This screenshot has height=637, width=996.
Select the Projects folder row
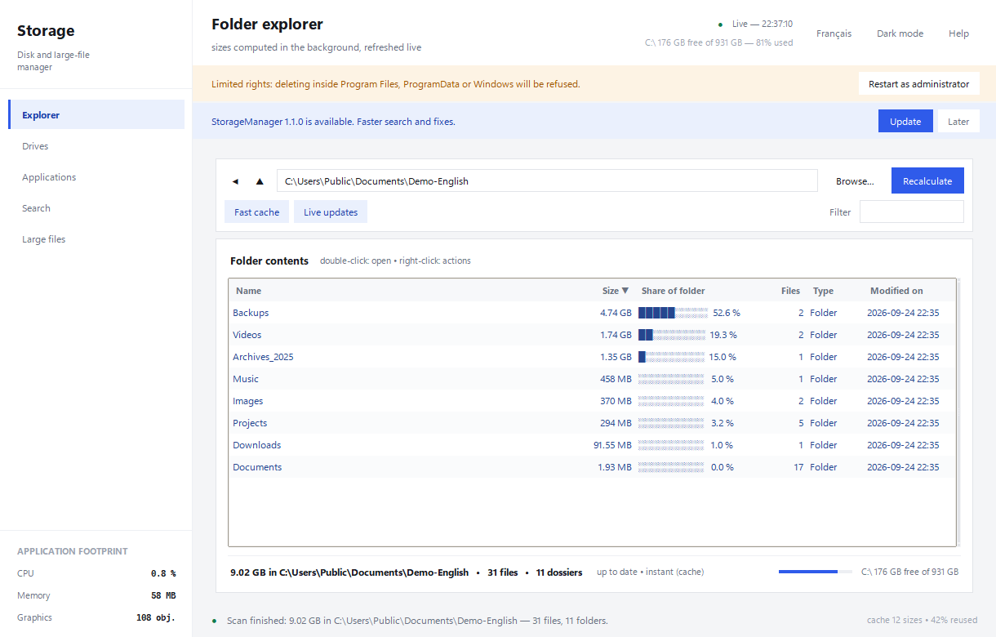coord(592,423)
